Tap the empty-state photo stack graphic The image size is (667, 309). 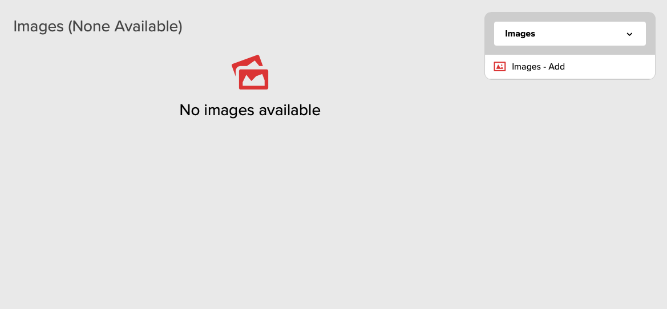click(x=250, y=72)
